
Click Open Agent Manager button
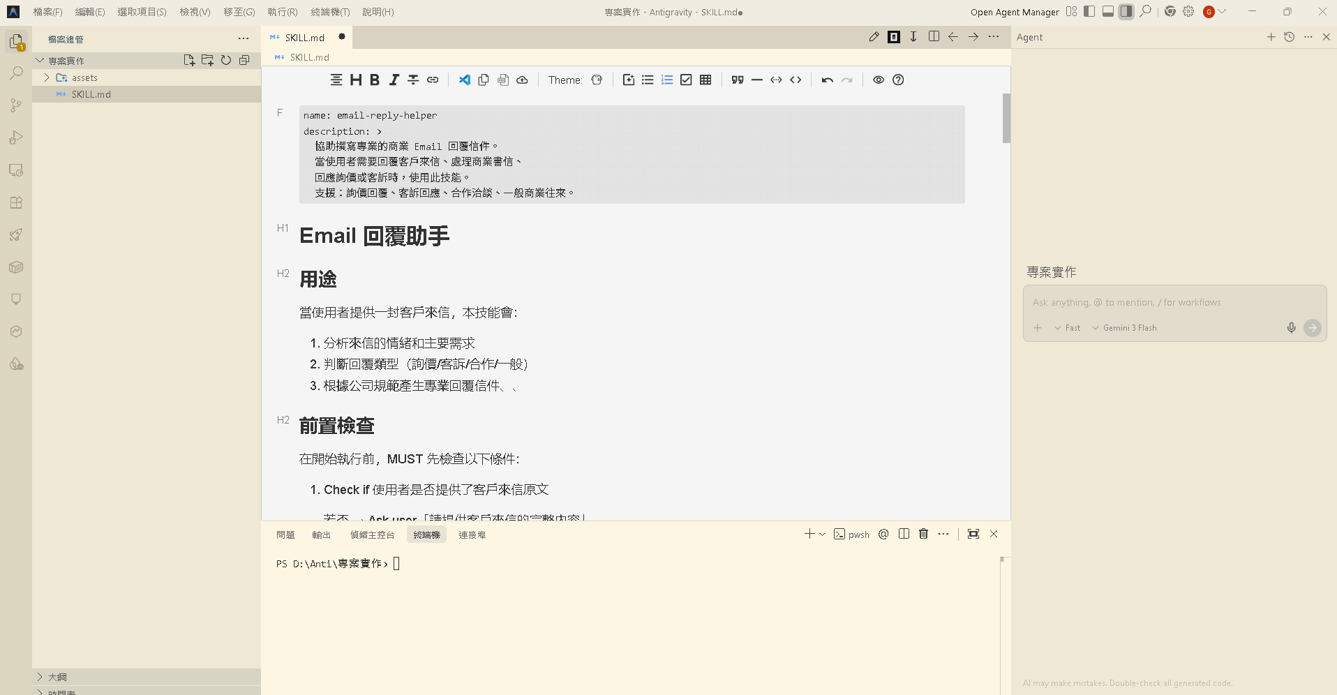(x=1014, y=12)
